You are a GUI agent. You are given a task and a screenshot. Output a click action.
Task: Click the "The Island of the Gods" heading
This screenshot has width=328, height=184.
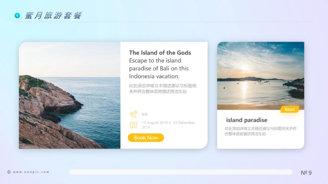click(160, 53)
